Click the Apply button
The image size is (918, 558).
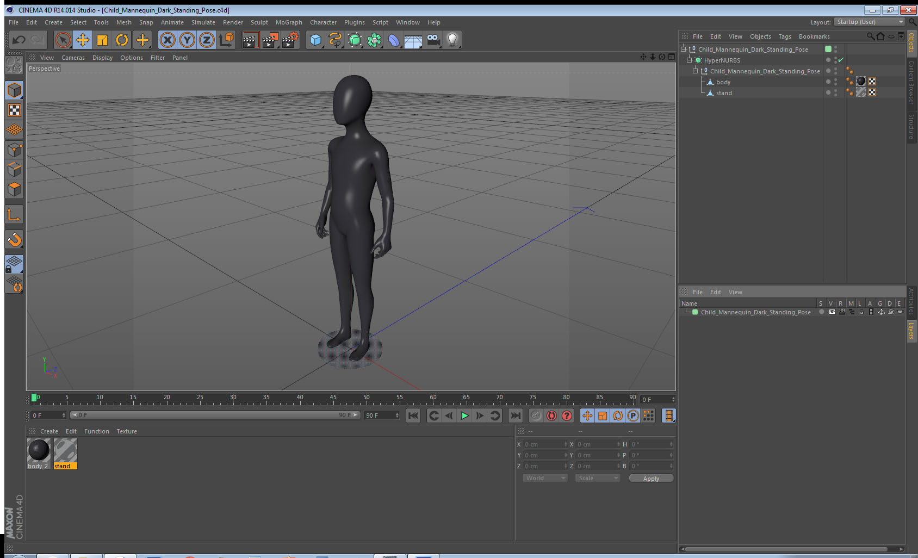tap(651, 478)
